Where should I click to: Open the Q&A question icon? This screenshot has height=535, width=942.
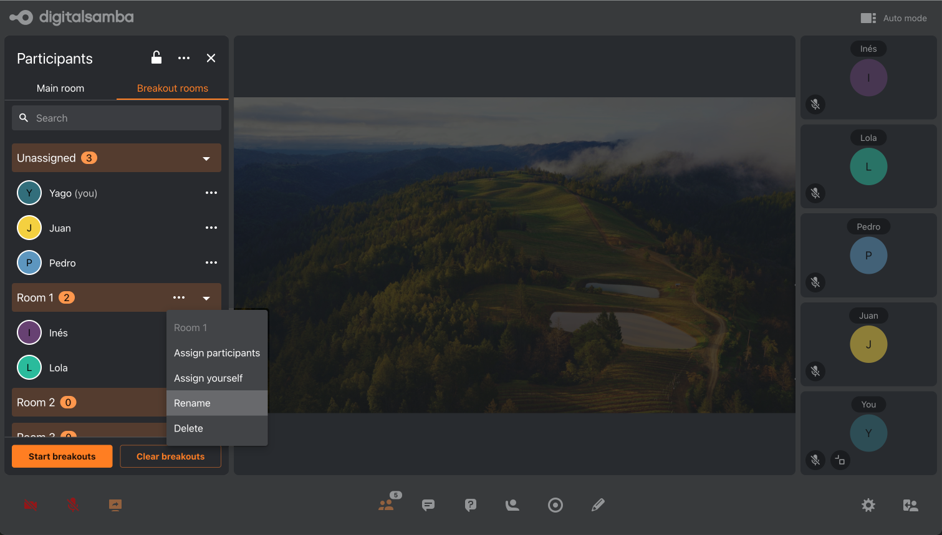tap(471, 505)
